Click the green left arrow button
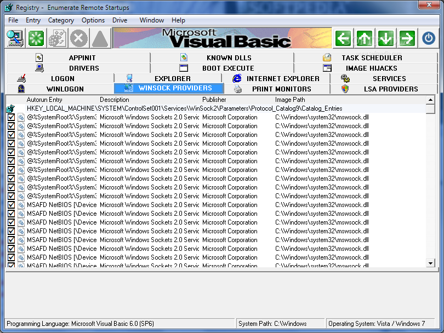 click(x=343, y=38)
